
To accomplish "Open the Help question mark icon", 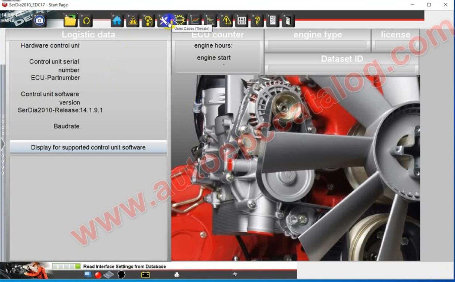I will (x=257, y=21).
